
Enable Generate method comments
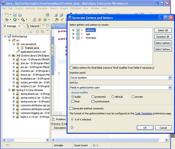click(x=71, y=109)
